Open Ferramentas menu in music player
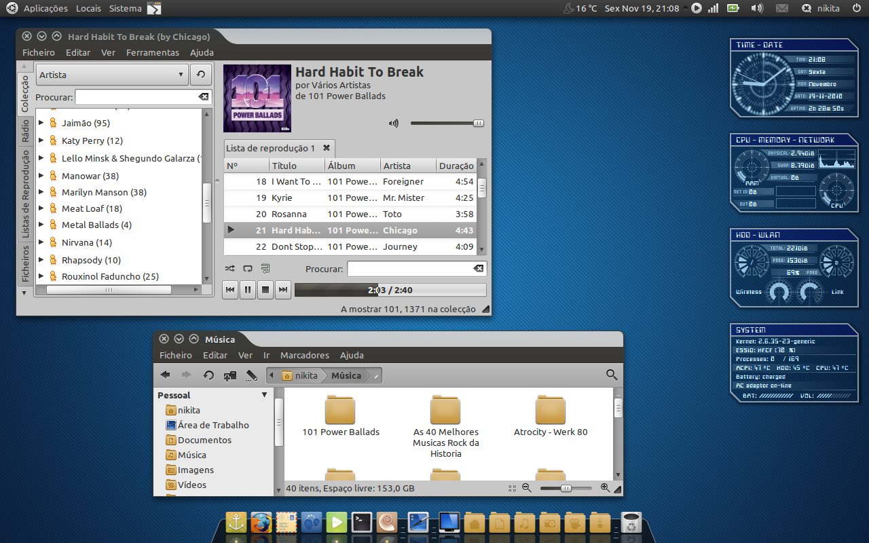Image resolution: width=869 pixels, height=543 pixels. (x=153, y=52)
